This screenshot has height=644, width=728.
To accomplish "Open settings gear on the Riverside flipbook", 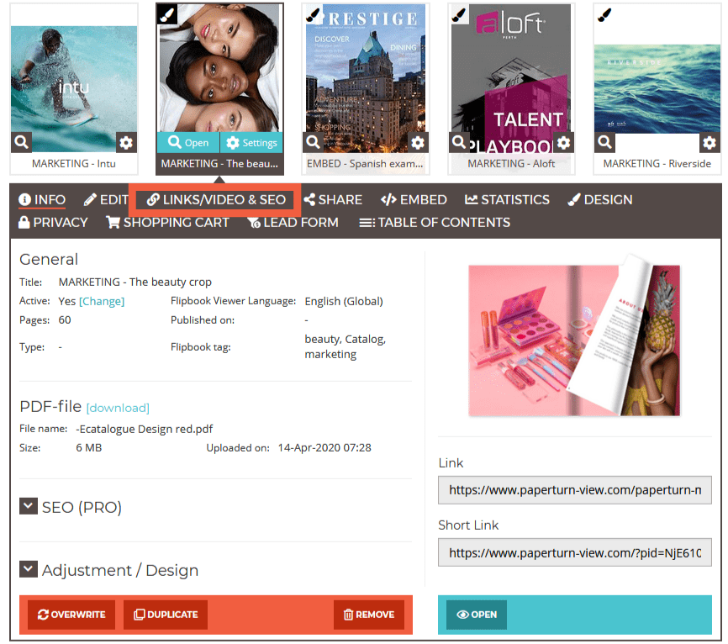I will [709, 142].
